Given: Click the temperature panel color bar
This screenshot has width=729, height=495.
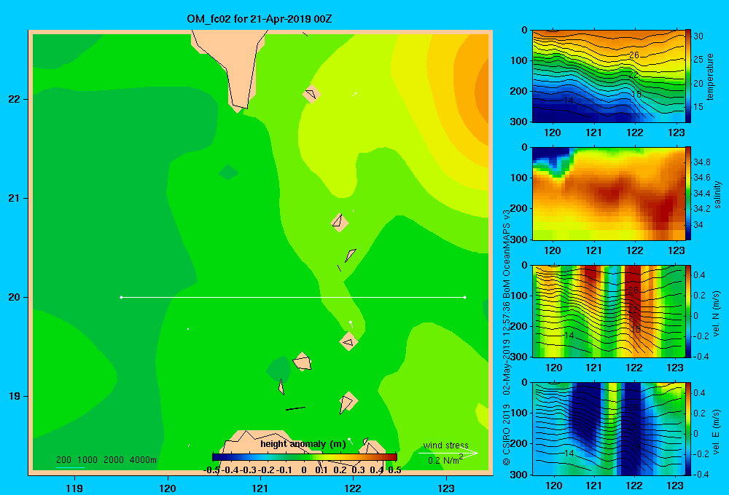Looking at the screenshot, I should point(687,76).
